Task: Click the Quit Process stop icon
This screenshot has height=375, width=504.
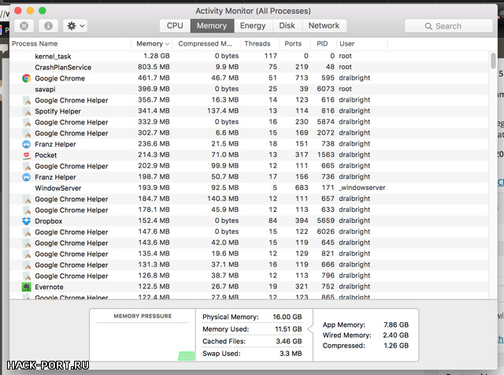Action: coord(24,26)
